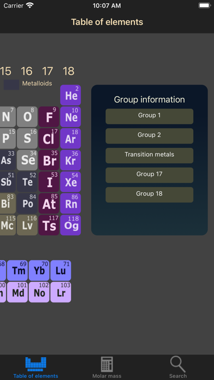Open the Bromine (Br) element tile
This screenshot has height=380, width=214.
(x=49, y=160)
